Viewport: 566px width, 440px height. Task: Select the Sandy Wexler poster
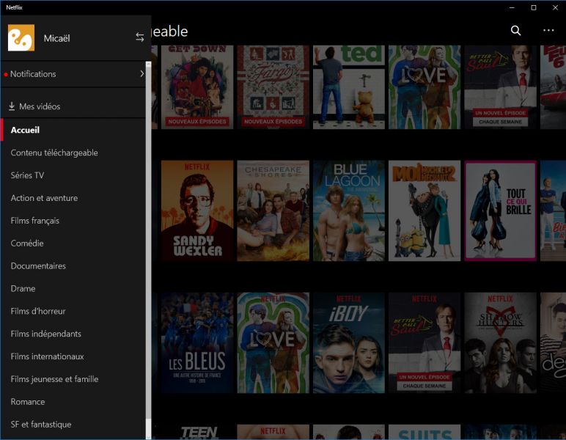click(x=197, y=210)
